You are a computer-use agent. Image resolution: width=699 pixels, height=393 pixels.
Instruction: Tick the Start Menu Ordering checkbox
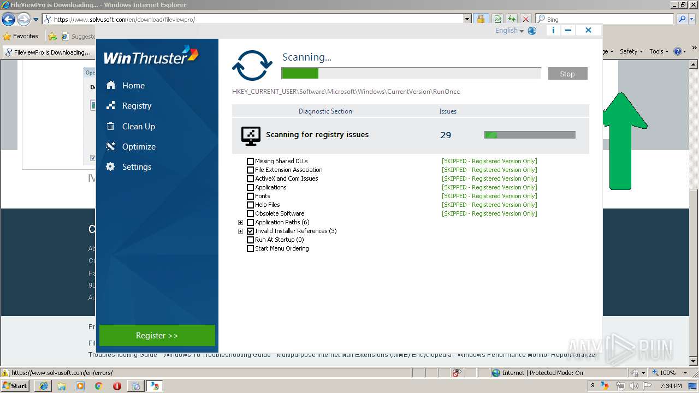(250, 248)
